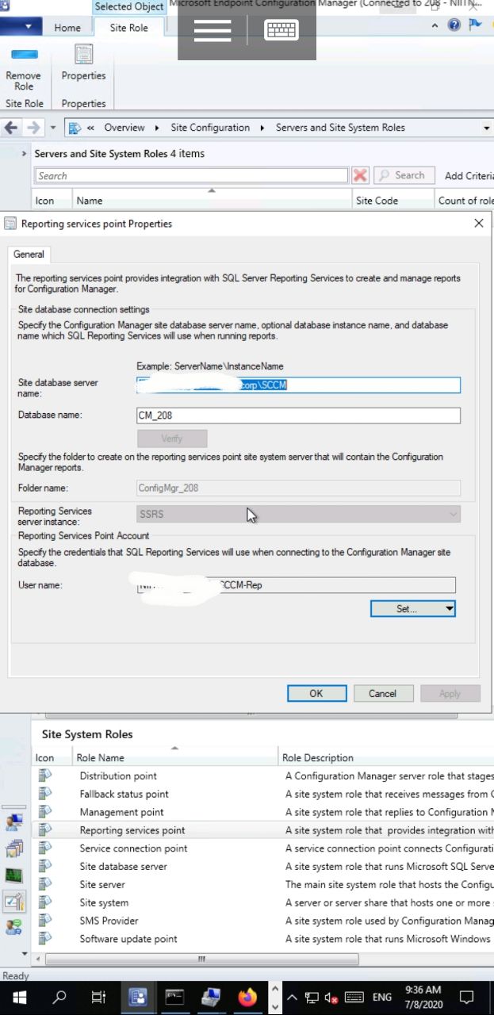This screenshot has width=494, height=1015.
Task: Click the help question mark icon
Action: pos(454,25)
